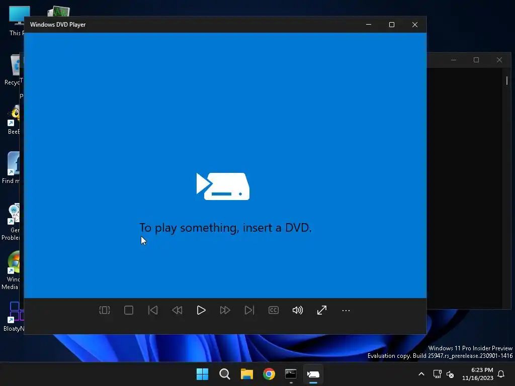Switch to the terminal taskbar icon
This screenshot has width=515, height=386.
(x=291, y=374)
